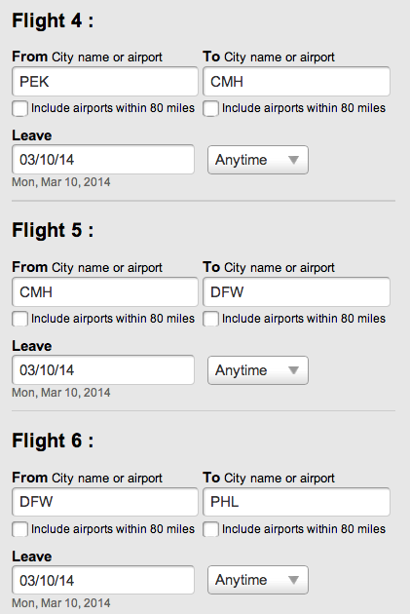
Task: Check Flight 5 To include airports within 80 miles
Action: click(x=210, y=319)
